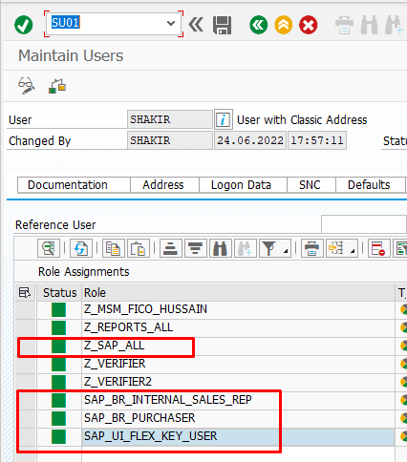Viewport: 407px width, 462px height.
Task: Click the Paste clipboard icon in role toolbar
Action: 139,248
